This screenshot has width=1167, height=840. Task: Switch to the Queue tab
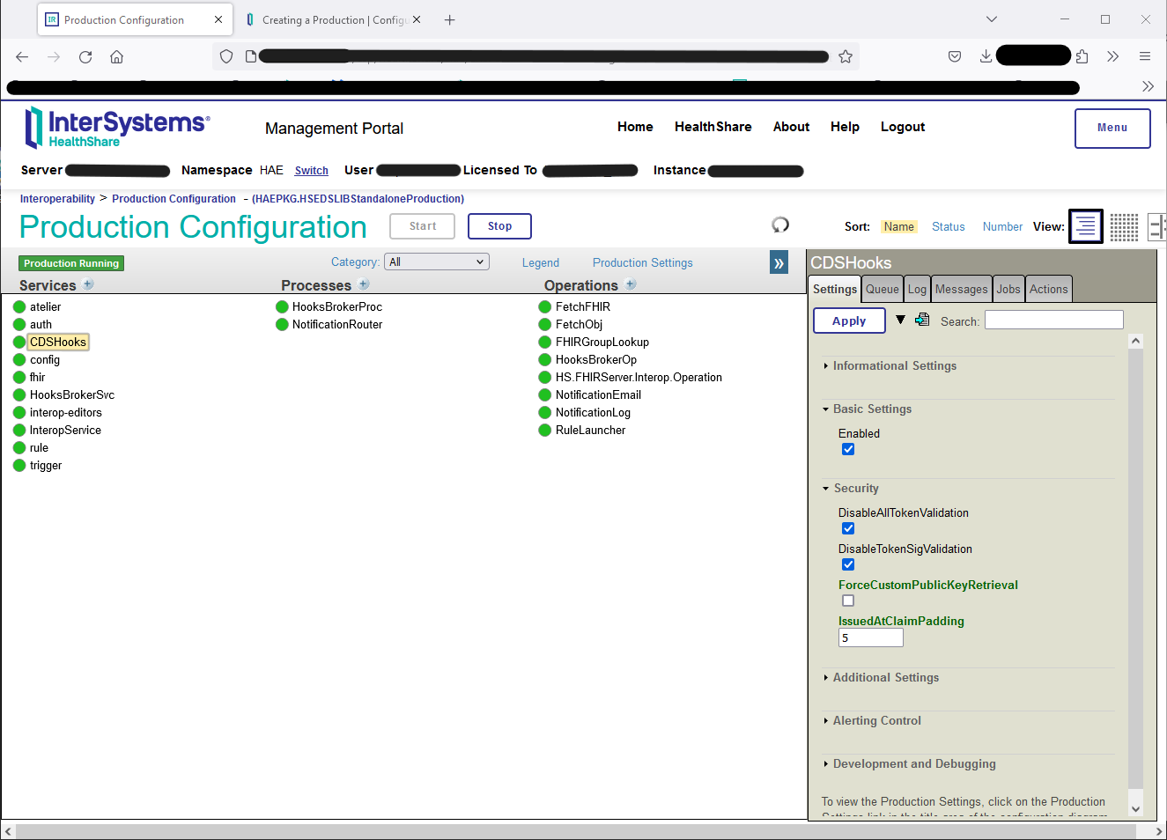(x=883, y=289)
